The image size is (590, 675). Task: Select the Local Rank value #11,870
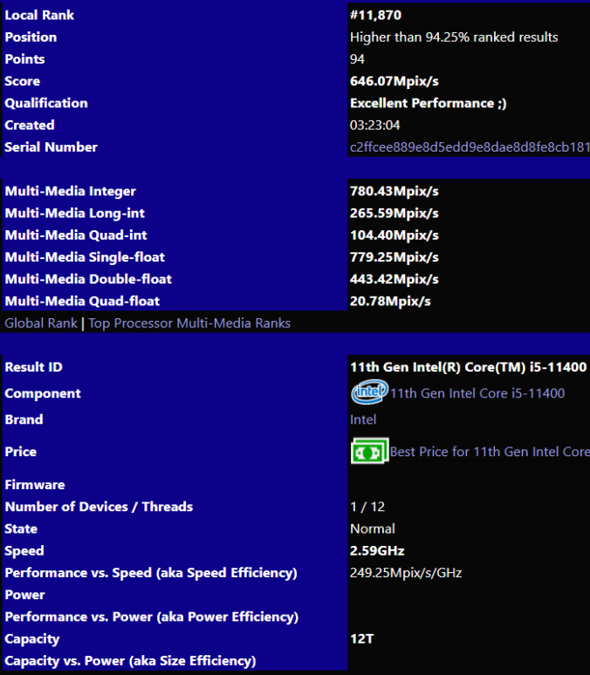tap(375, 15)
